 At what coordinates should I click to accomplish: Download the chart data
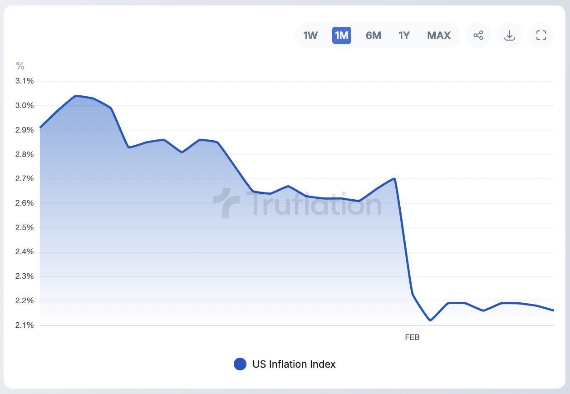point(510,35)
